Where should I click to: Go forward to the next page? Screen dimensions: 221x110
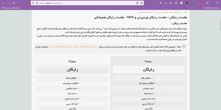point(9,3)
